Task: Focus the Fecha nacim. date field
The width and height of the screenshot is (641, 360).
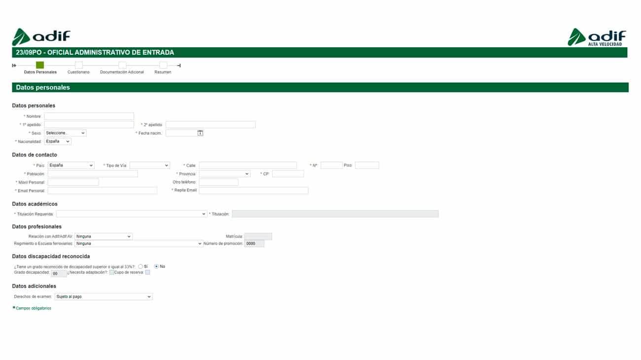Action: coord(181,133)
